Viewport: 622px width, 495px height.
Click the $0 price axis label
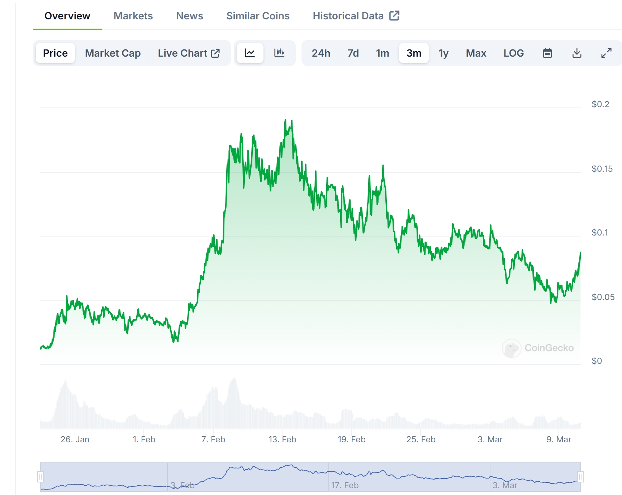(x=597, y=361)
